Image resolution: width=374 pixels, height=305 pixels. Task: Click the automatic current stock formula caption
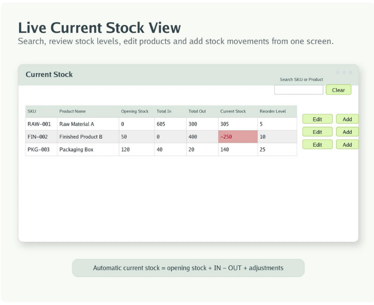pyautogui.click(x=188, y=268)
